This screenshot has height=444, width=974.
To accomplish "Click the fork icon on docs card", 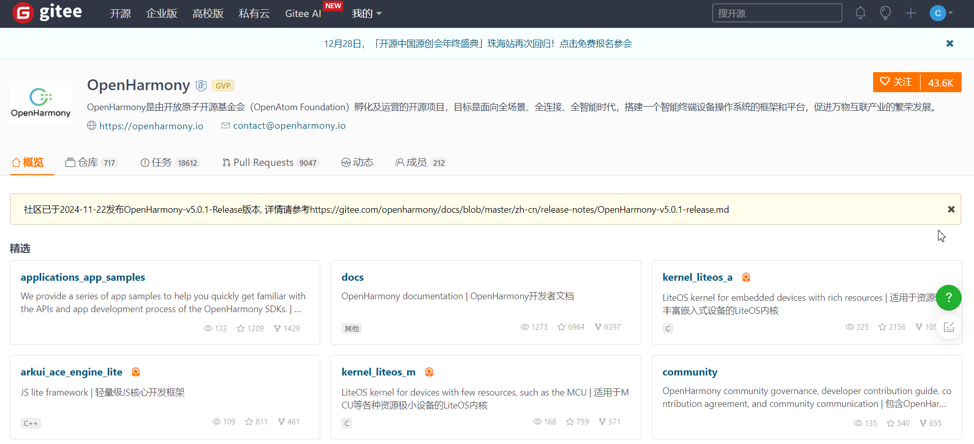I will coord(598,327).
